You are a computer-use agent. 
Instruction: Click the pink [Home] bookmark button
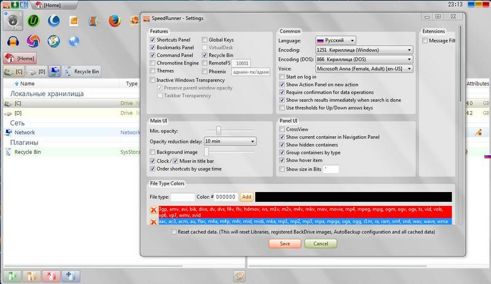(20, 58)
